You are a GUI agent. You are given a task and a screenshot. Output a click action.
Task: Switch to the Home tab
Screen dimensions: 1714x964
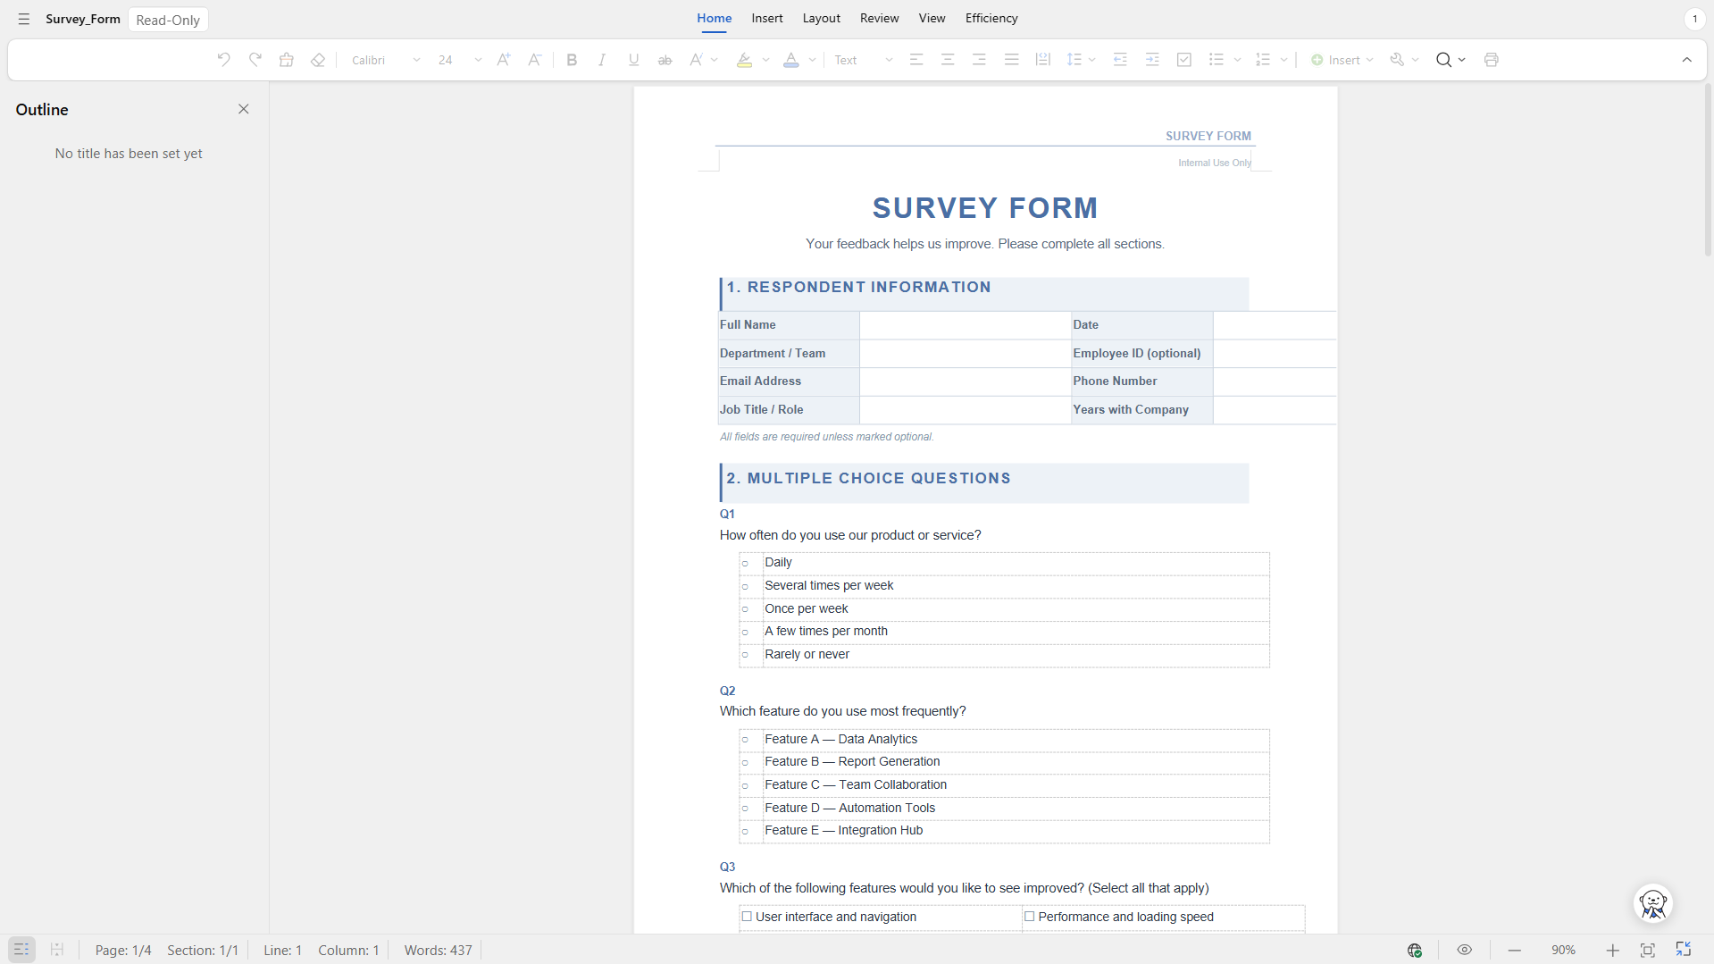tap(714, 18)
